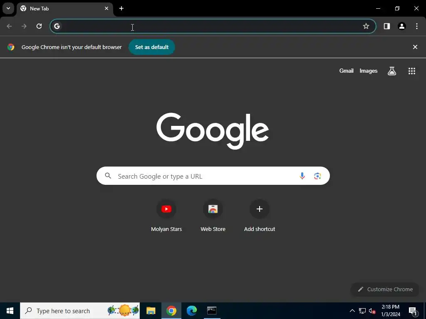Click the muted volume tray icon
Image resolution: width=426 pixels, height=319 pixels.
[x=372, y=311]
